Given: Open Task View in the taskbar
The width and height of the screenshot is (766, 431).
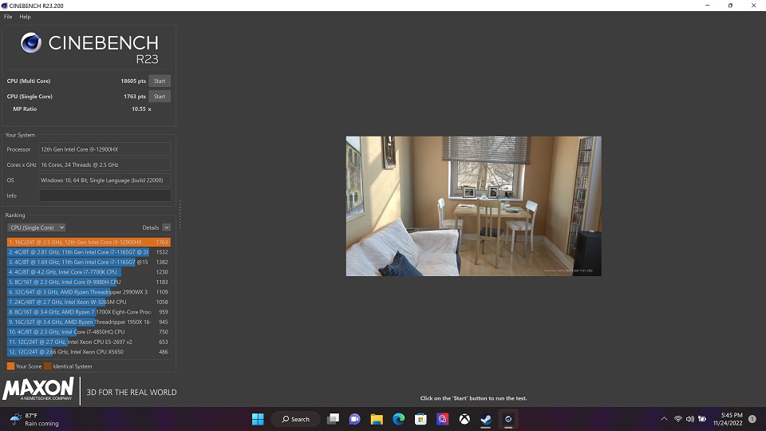Looking at the screenshot, I should coord(334,419).
